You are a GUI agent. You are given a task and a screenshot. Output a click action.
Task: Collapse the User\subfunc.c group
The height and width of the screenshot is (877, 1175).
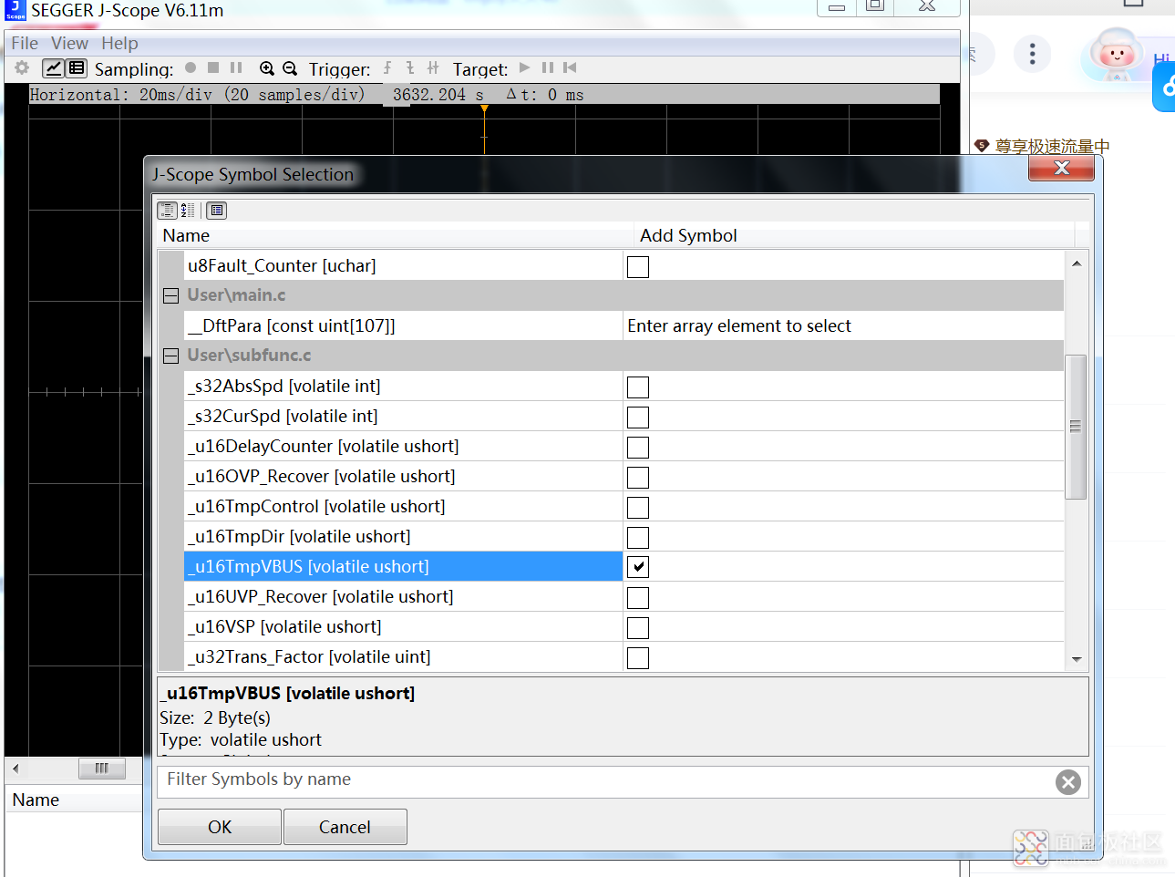tap(170, 356)
